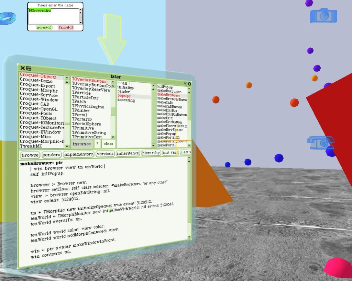Click the blue torus object at the left edge

pos(8,19)
